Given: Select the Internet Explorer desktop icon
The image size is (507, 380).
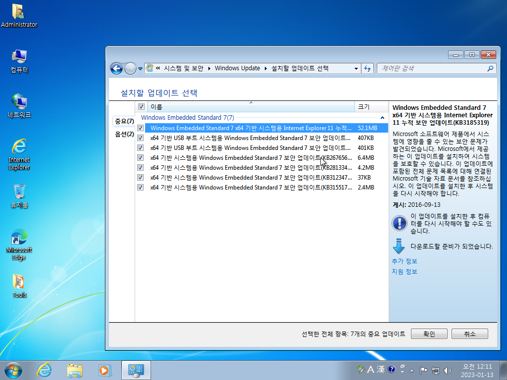Looking at the screenshot, I should coord(19,154).
